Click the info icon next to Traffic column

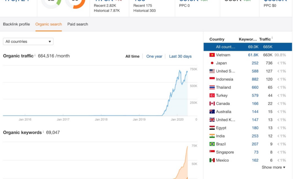click(272, 39)
